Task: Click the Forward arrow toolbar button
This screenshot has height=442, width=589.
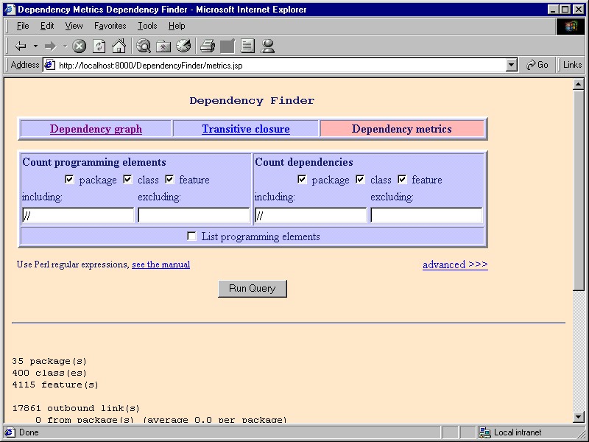Action: pos(50,46)
